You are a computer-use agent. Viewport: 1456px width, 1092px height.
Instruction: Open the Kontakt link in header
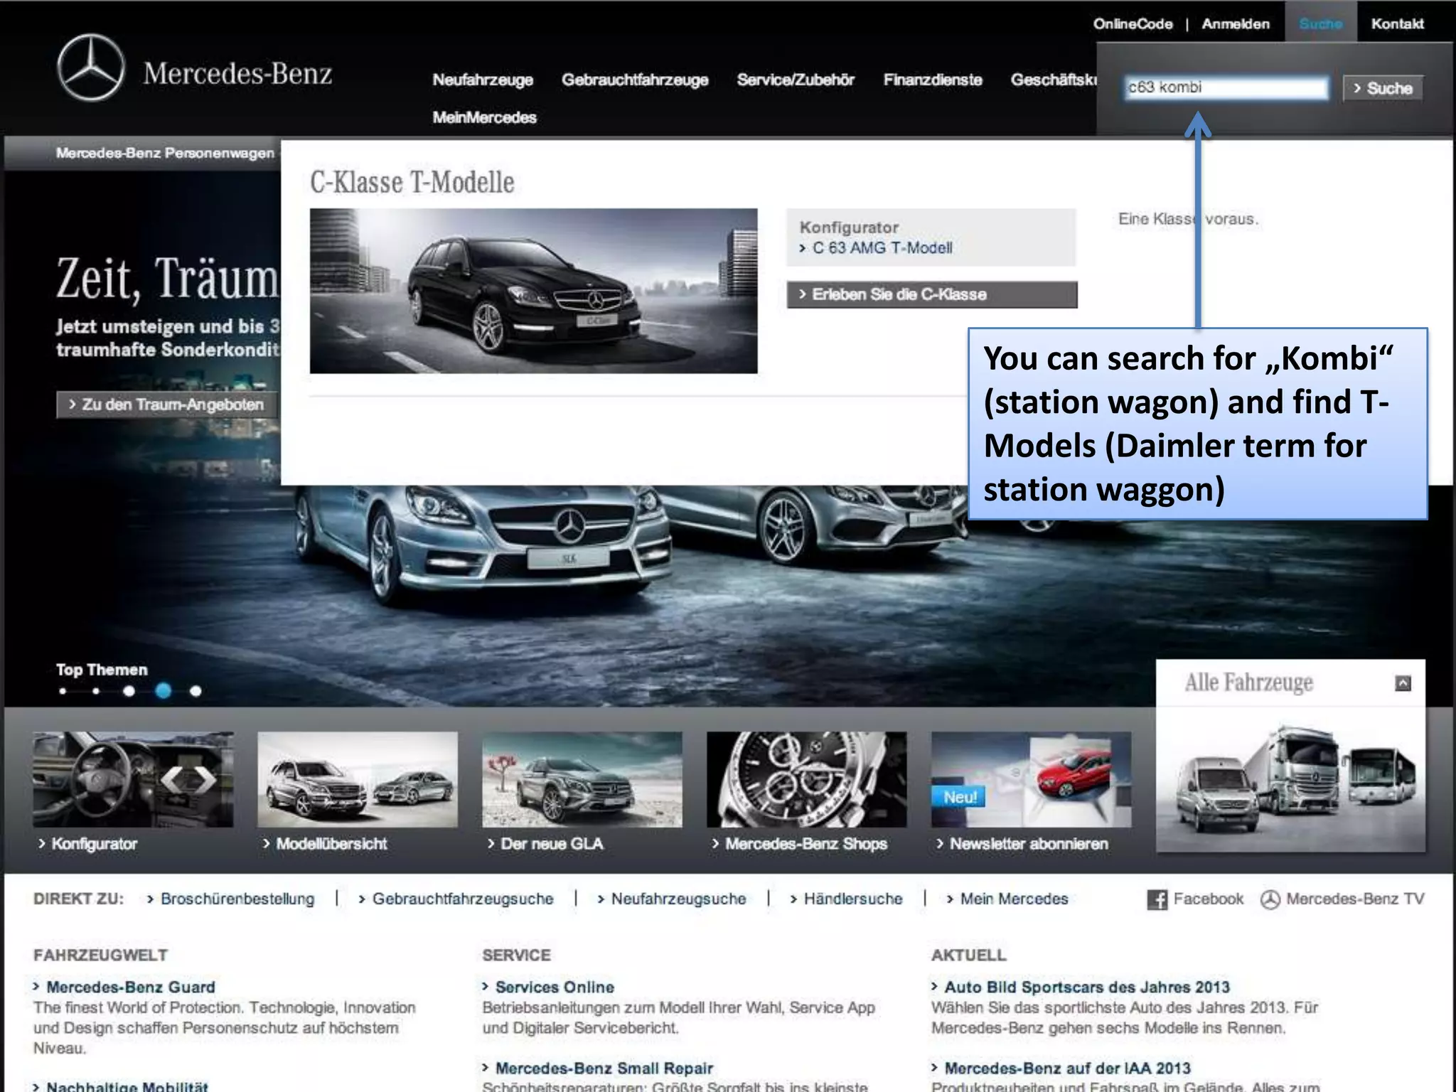1397,23
